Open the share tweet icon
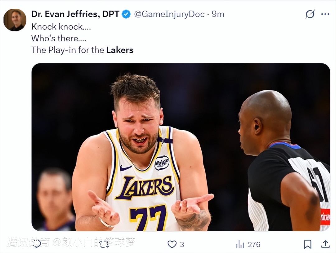This screenshot has width=336, height=253. [x=325, y=244]
